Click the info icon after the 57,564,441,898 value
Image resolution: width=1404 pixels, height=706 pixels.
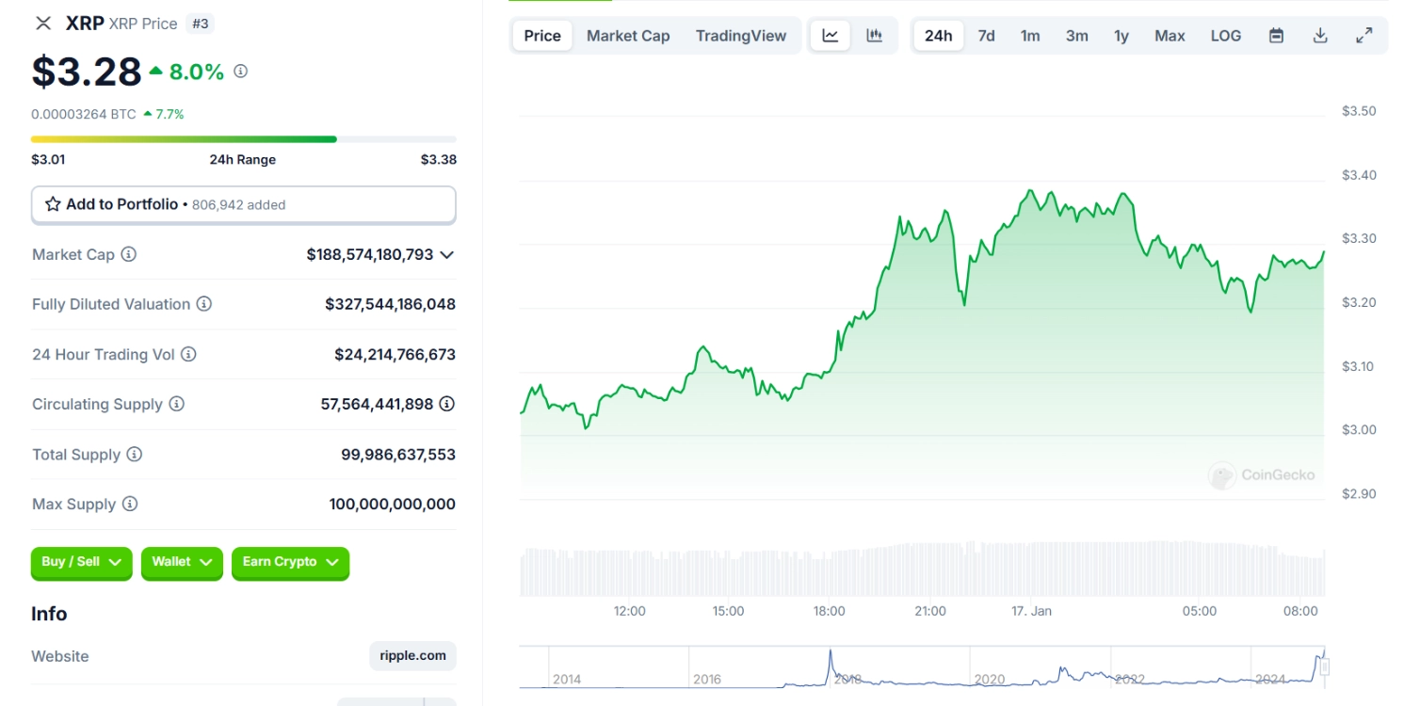click(x=447, y=404)
